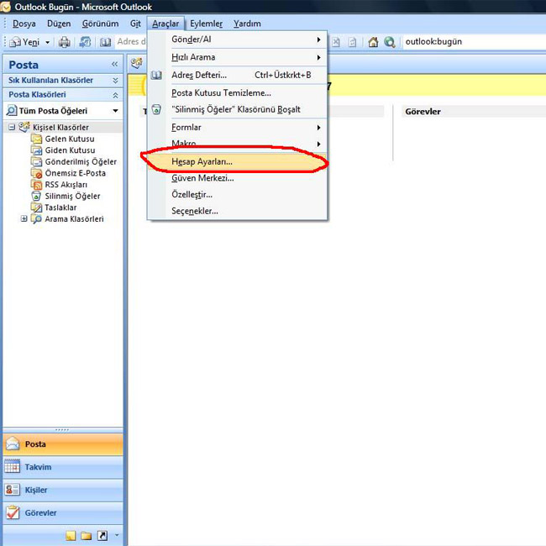Viewport: 546px width, 546px height.
Task: Open the address book toolbar icon
Action: 105,42
